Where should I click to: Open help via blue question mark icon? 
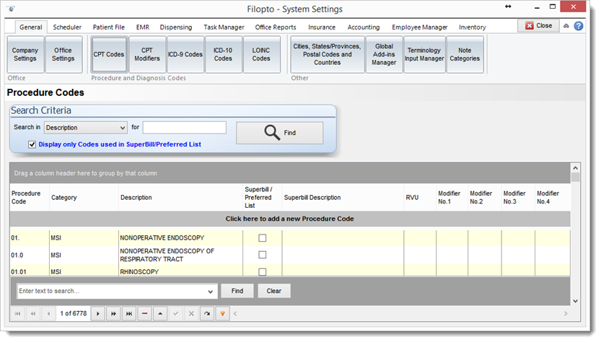coord(579,26)
